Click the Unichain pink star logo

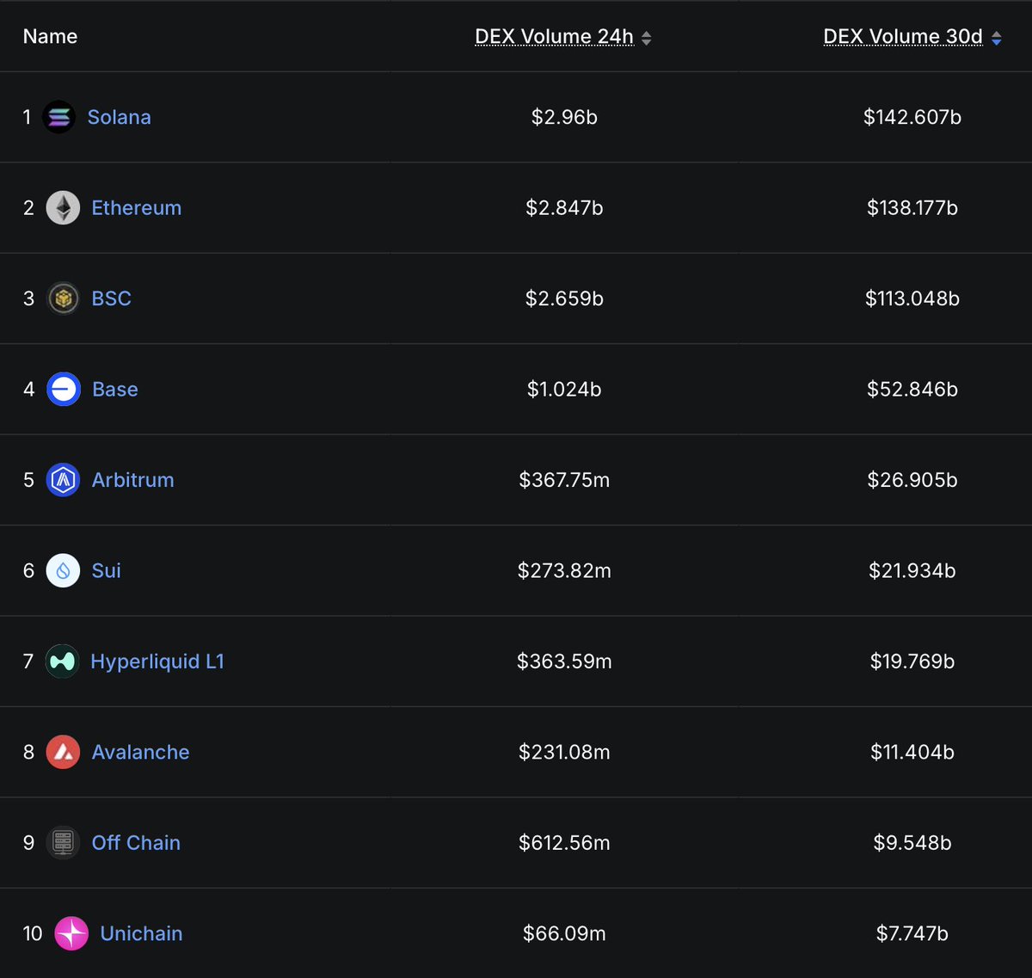(73, 933)
